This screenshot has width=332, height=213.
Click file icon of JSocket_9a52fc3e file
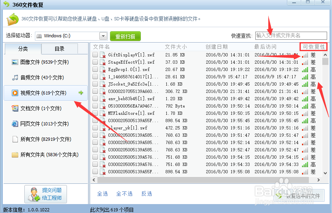[x=103, y=84]
